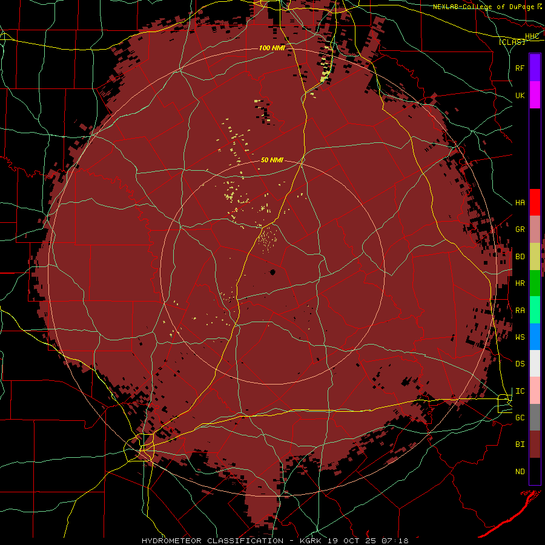The width and height of the screenshot is (545, 545).
Task: Click the IC pink legend swatch
Action: pos(535,391)
